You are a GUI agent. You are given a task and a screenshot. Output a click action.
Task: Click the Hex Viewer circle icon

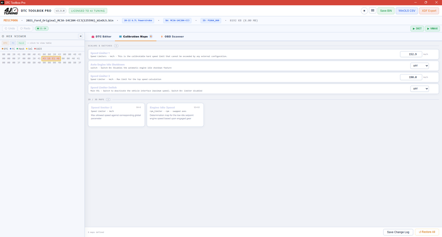pos(3,36)
